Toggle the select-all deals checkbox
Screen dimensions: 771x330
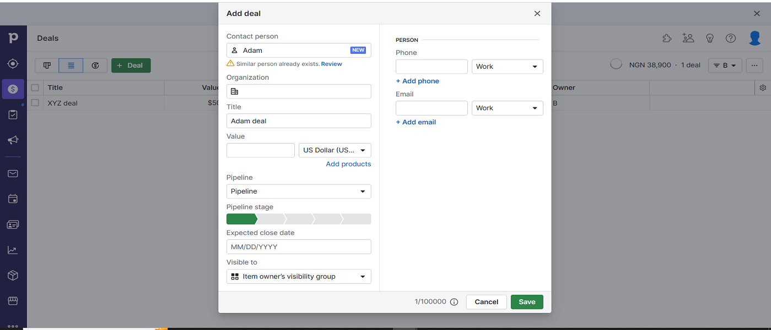coord(35,87)
